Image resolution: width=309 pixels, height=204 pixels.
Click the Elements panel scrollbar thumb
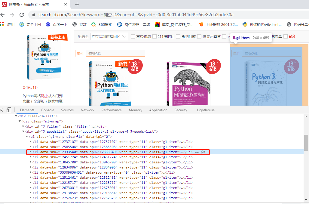click(x=306, y=143)
